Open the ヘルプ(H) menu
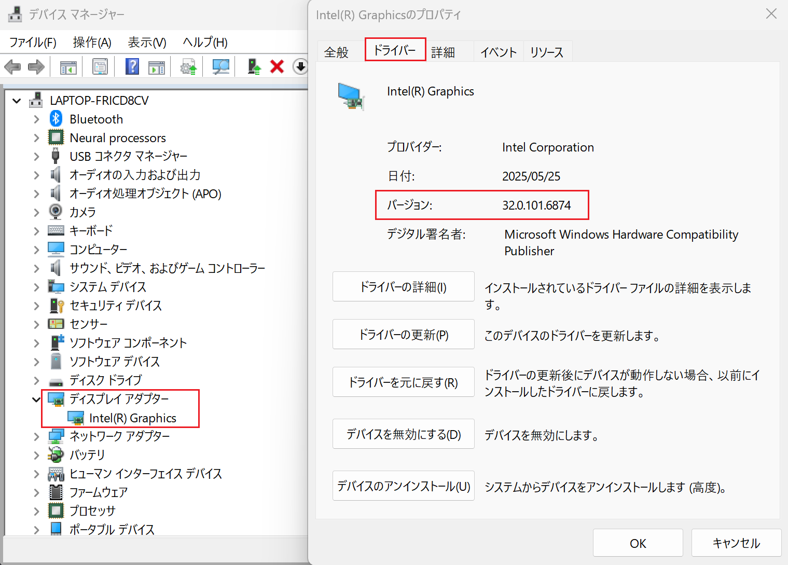Screen dimensions: 788x565 click(x=205, y=42)
